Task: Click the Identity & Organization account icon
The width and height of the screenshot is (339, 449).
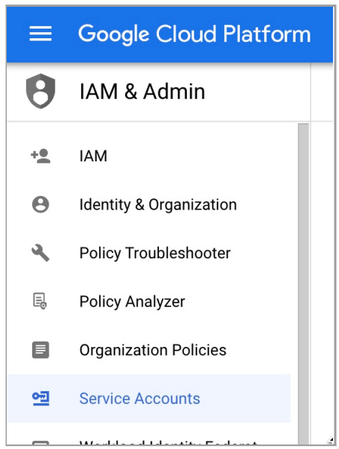Action: pos(40,204)
